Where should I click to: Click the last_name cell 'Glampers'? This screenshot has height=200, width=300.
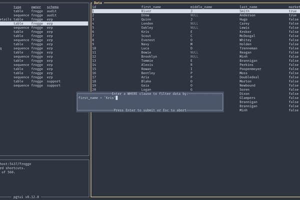[247, 98]
